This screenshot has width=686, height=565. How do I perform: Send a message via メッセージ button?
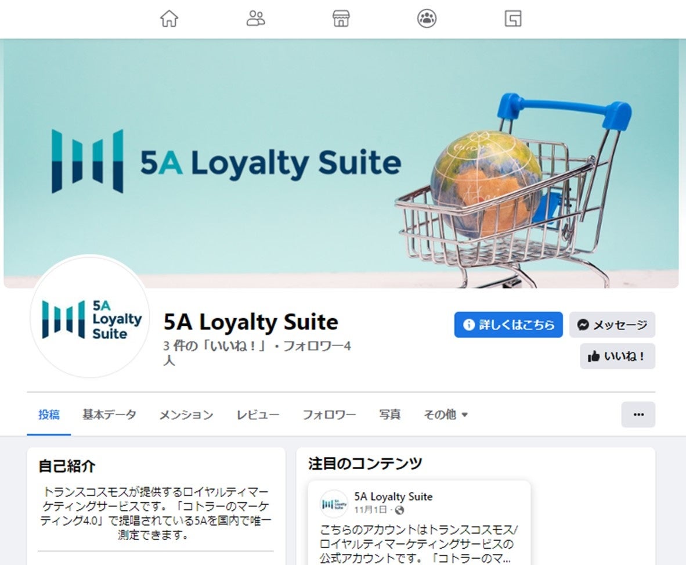pyautogui.click(x=612, y=325)
